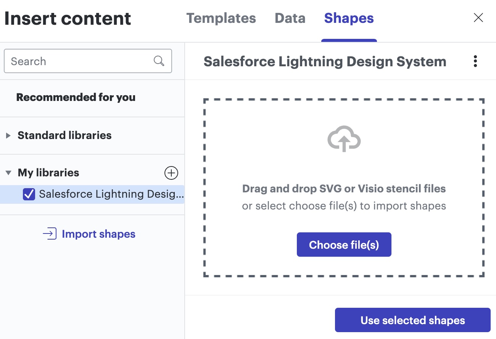This screenshot has height=339, width=496.
Task: Open the Data tab
Action: pos(290,18)
